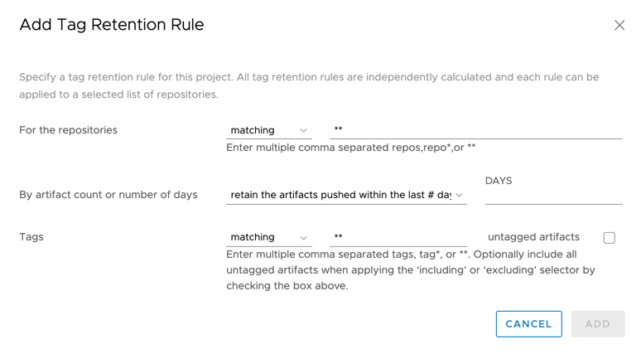Click the "Add Tag Retention Rule" dialog title
The height and width of the screenshot is (354, 641).
pyautogui.click(x=112, y=25)
